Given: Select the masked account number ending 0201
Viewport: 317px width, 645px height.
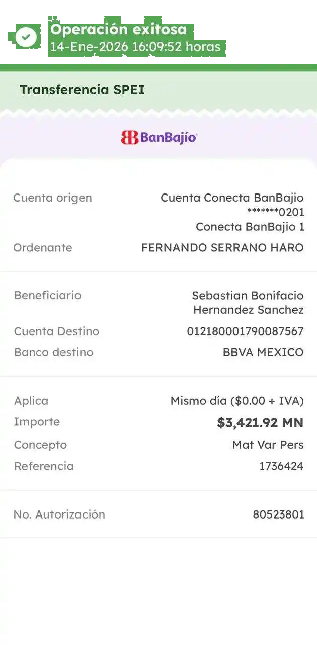Looking at the screenshot, I should pyautogui.click(x=276, y=212).
